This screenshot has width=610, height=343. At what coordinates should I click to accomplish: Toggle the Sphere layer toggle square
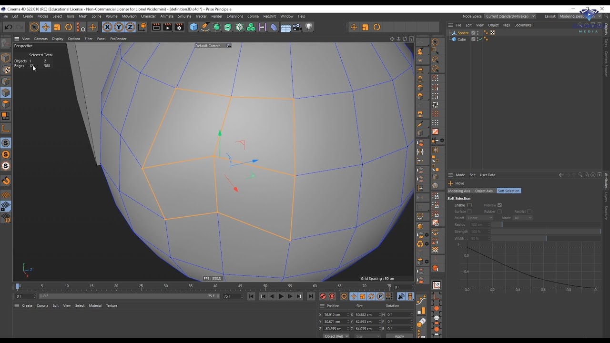[x=473, y=33]
